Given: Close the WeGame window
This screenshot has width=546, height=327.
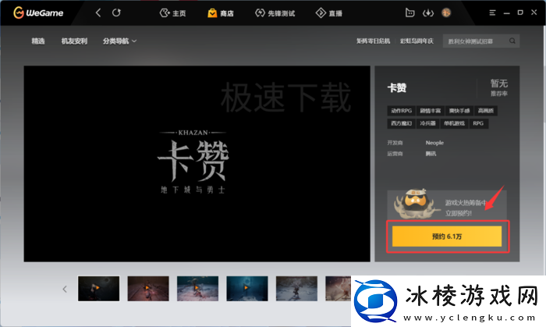Looking at the screenshot, I should click(x=534, y=12).
